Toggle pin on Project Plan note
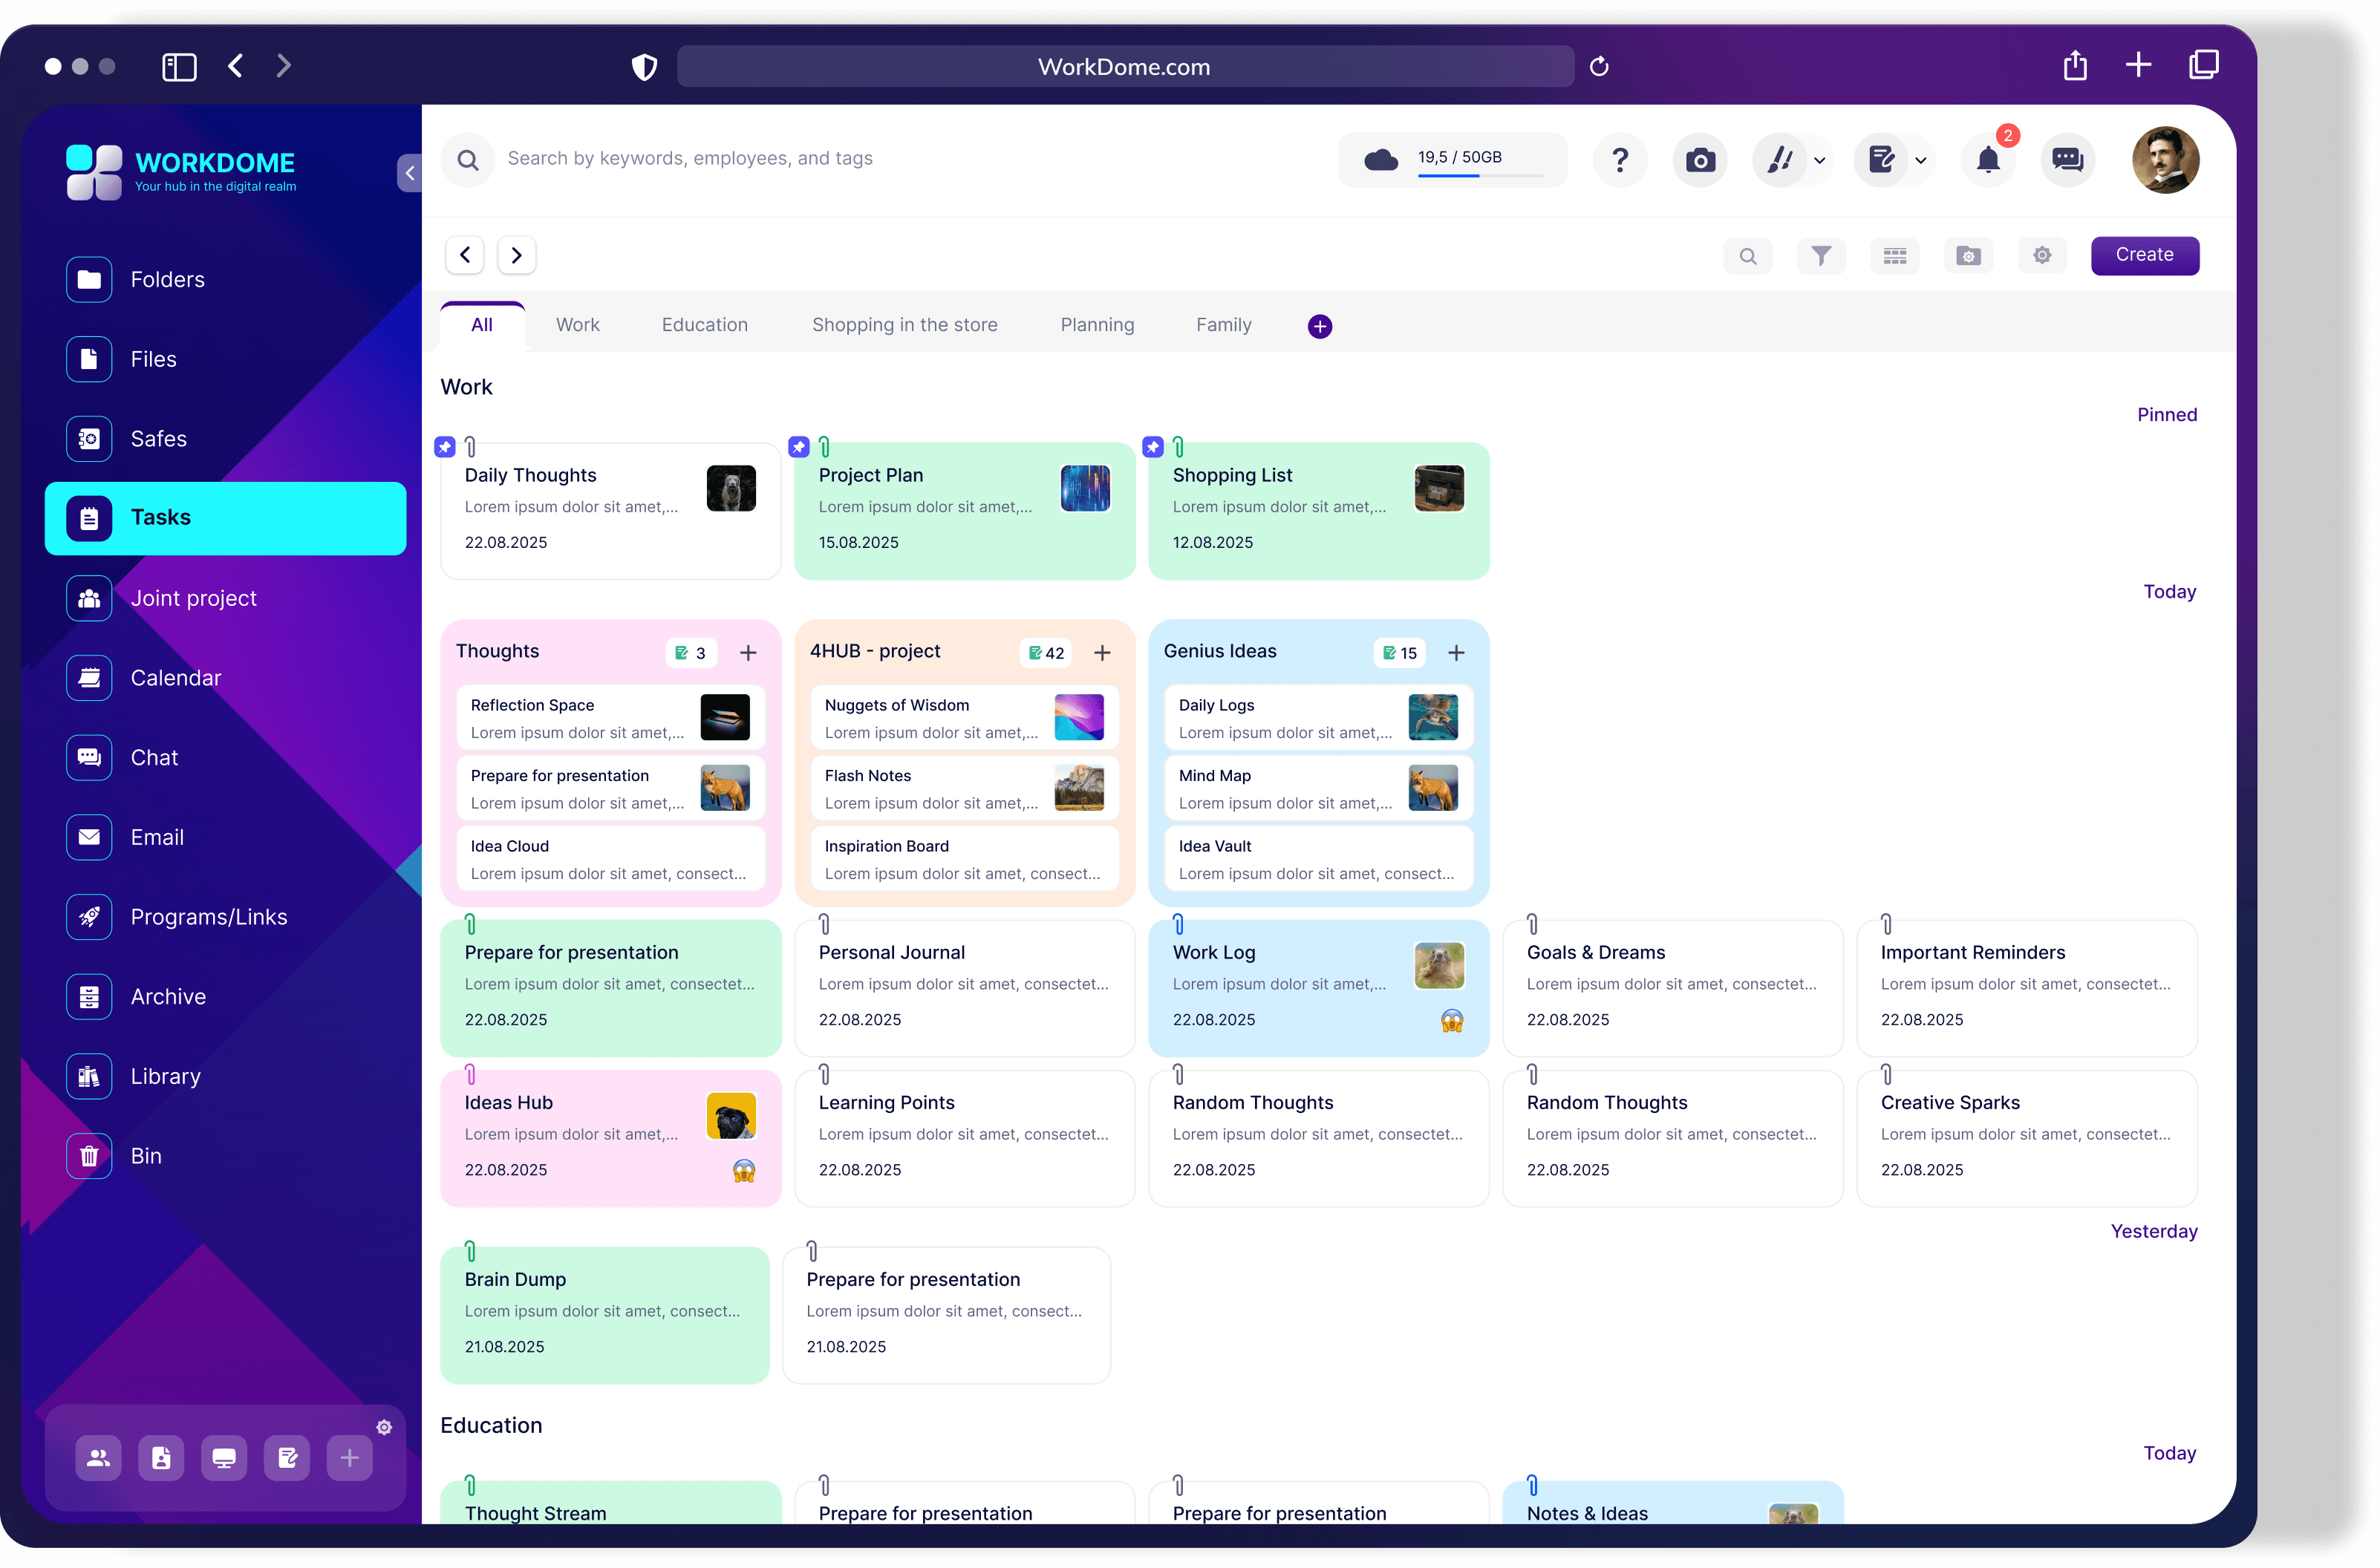This screenshot has height=1568, width=2380. [x=799, y=447]
